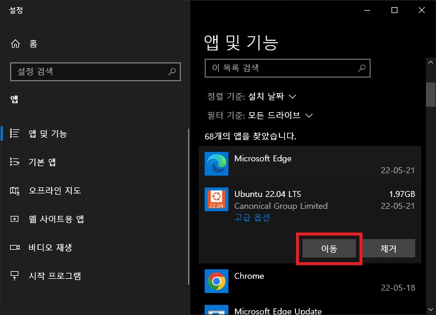Focus the 설정 검색 input field
This screenshot has width=436, height=315.
tap(96, 72)
